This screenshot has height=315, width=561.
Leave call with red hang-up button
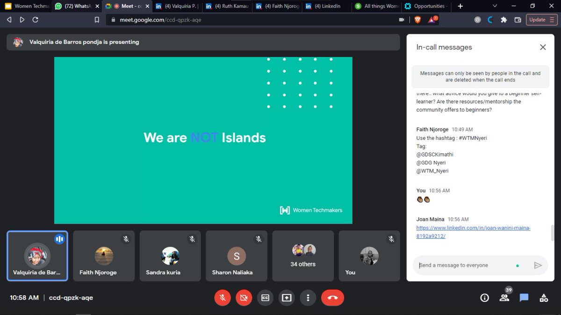(x=332, y=298)
